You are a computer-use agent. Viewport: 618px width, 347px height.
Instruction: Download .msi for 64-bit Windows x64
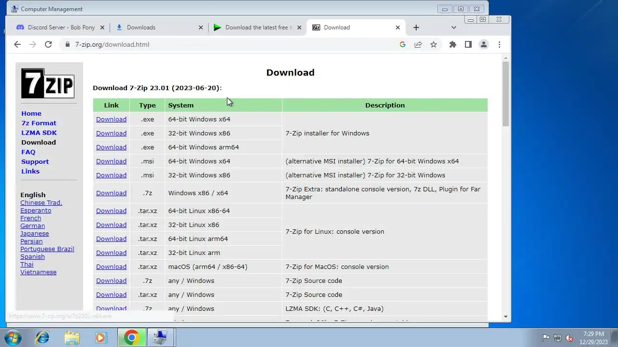tap(111, 161)
